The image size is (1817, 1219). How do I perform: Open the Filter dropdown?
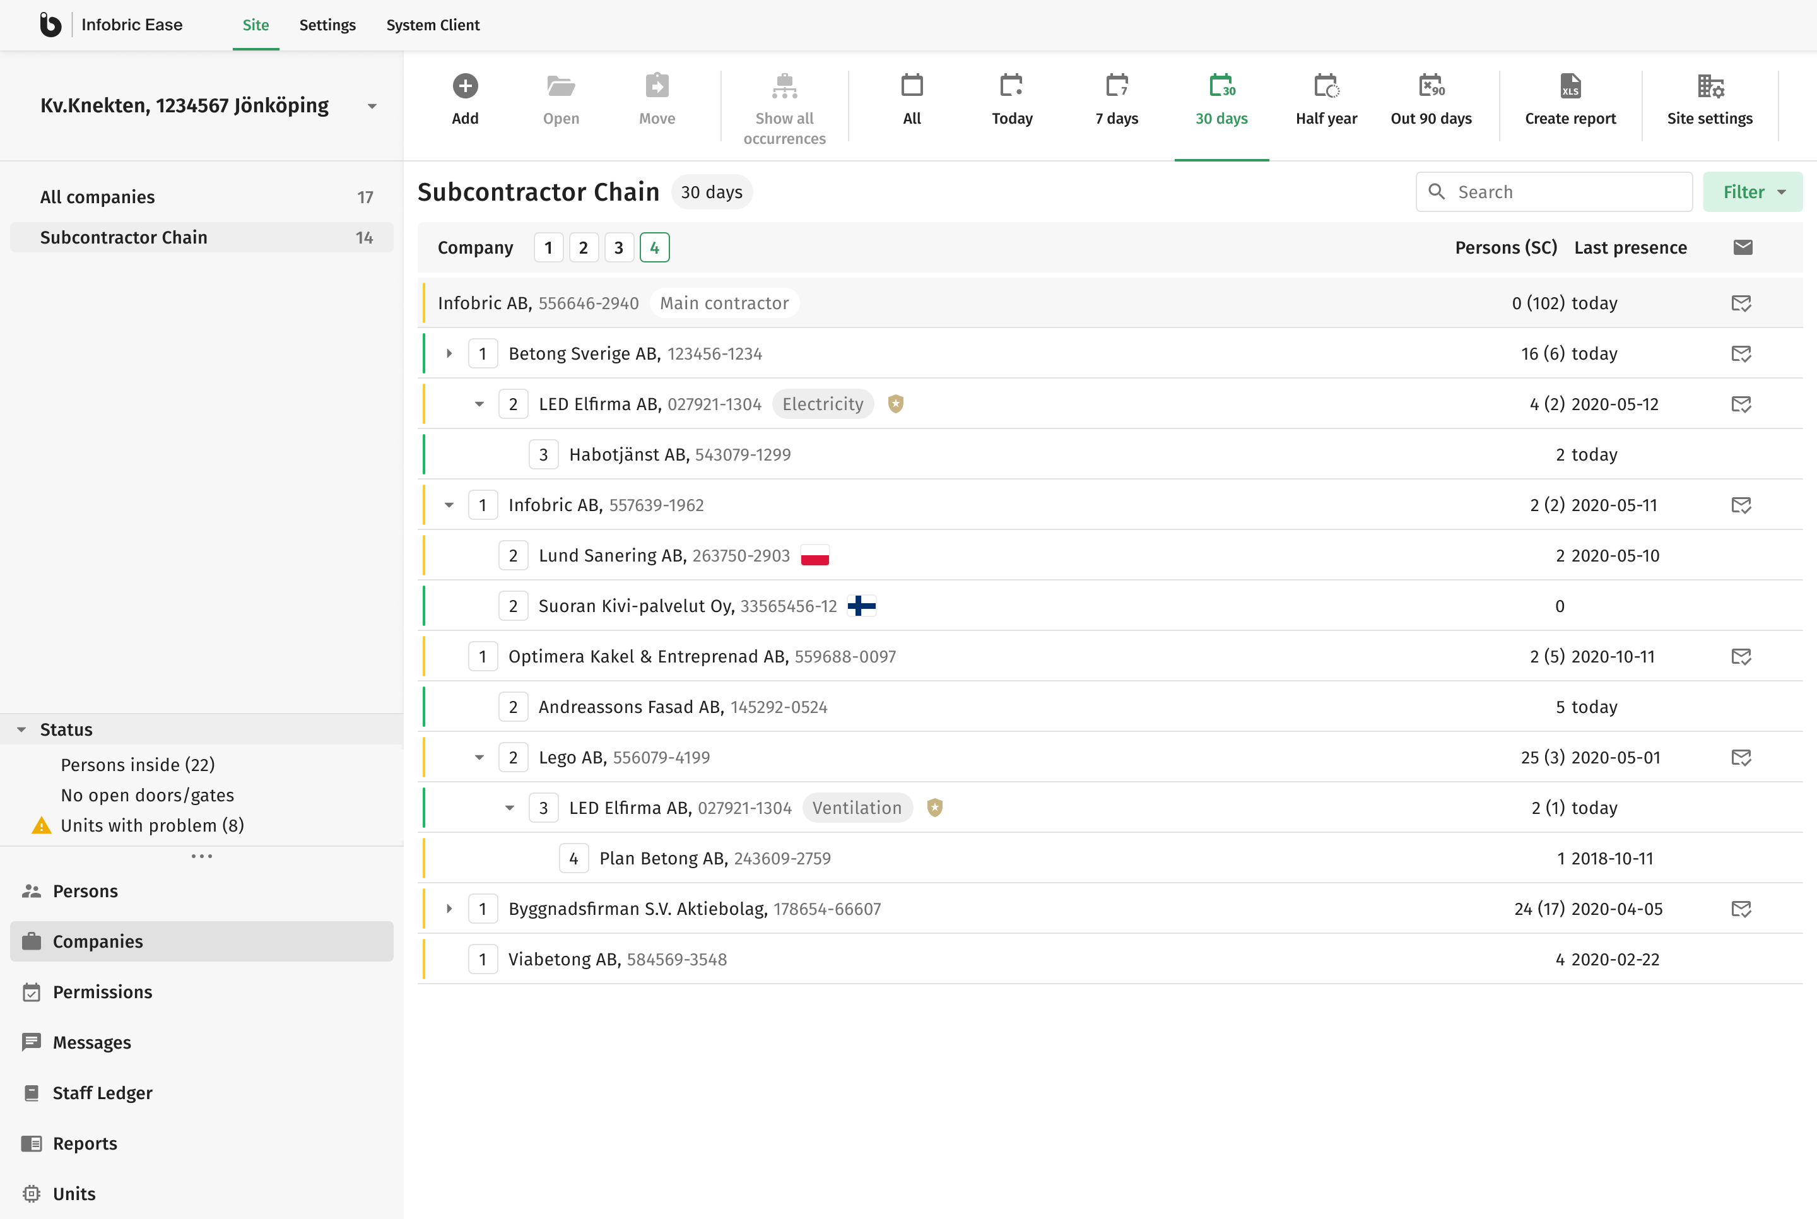click(1753, 192)
